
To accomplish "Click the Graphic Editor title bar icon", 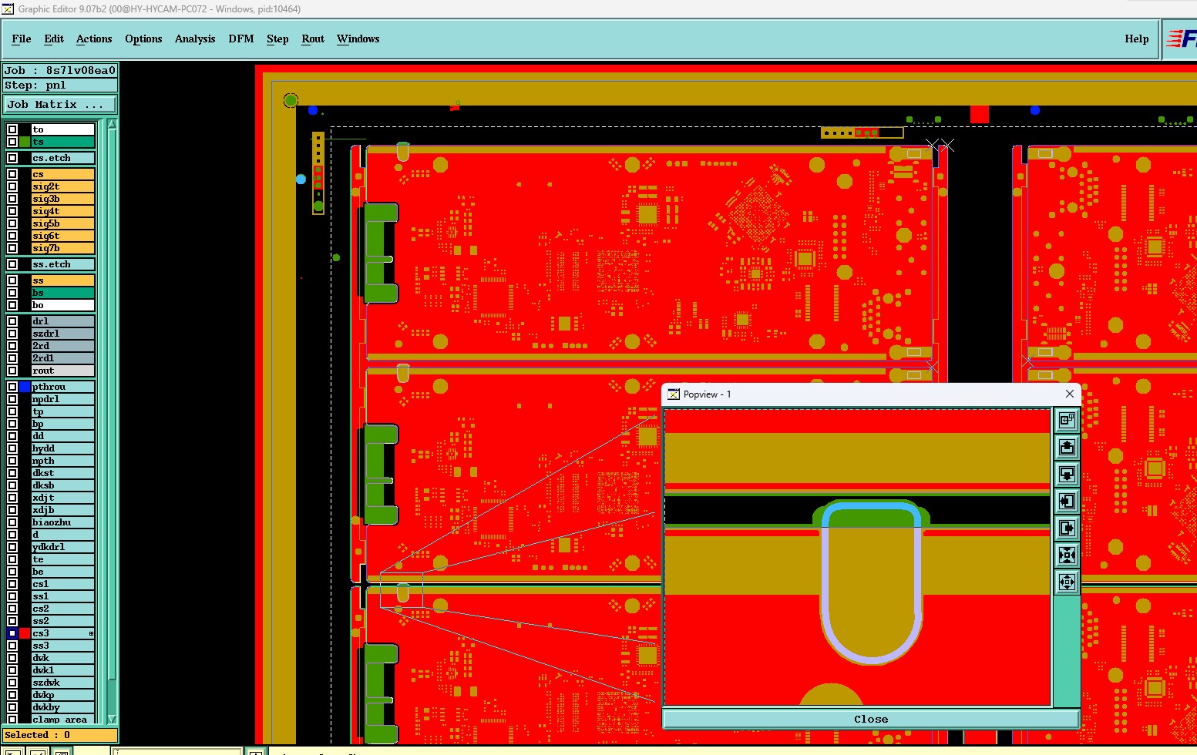I will click(x=8, y=8).
